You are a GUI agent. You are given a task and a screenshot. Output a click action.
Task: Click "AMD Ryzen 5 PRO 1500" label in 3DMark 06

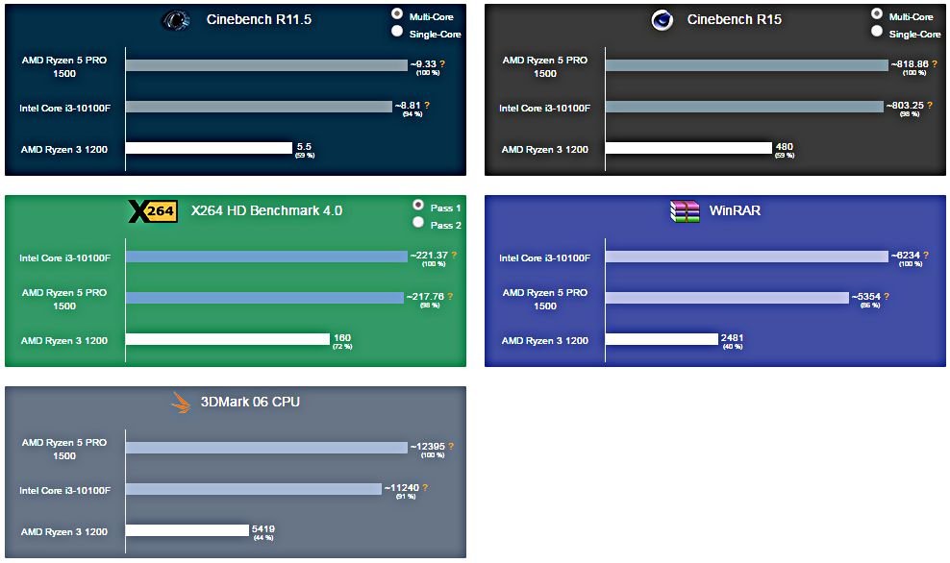coord(64,450)
